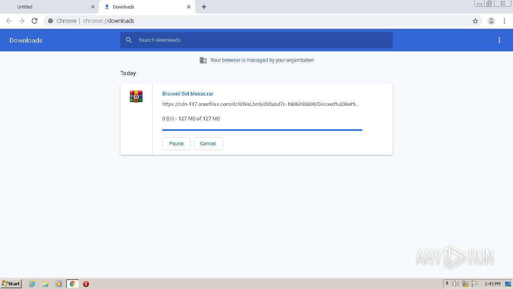Click the Downloads page title
Screen dimensions: 513x289
click(x=26, y=40)
